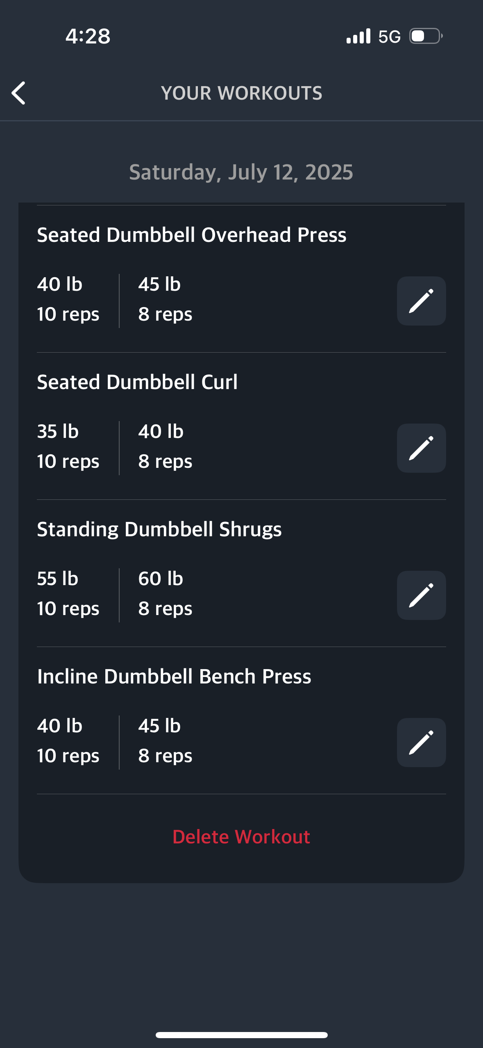
Task: Edit Seated Dumbbell Overhead Press entry
Action: (421, 301)
